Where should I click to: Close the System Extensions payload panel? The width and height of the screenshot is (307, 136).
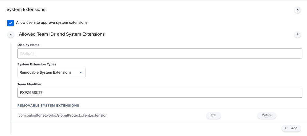tap(297, 10)
